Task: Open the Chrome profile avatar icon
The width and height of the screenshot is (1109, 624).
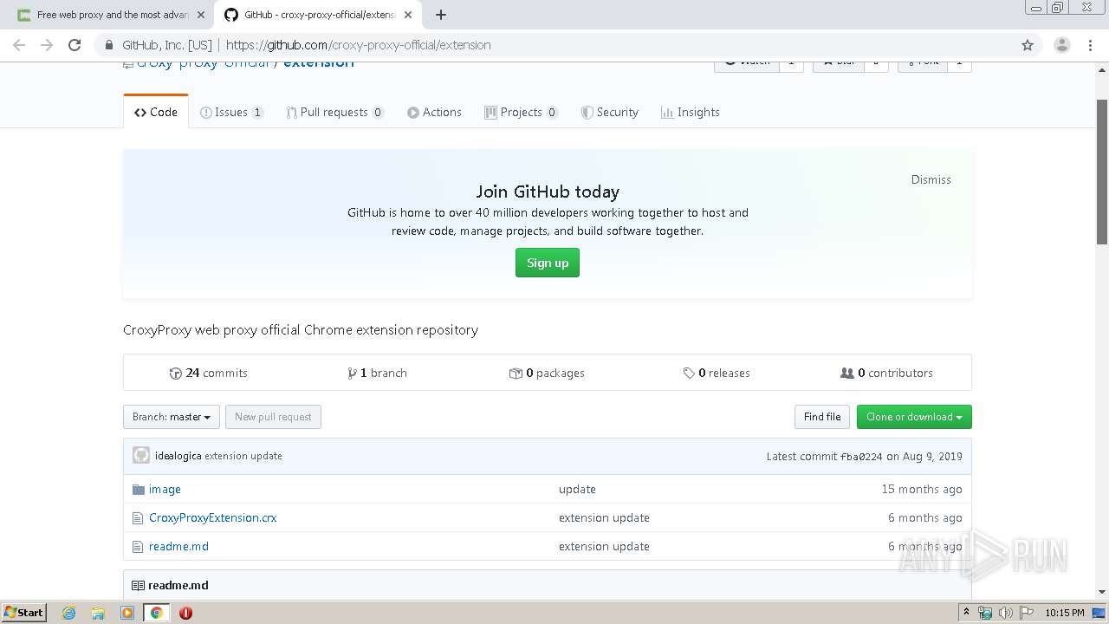Action: click(x=1061, y=45)
